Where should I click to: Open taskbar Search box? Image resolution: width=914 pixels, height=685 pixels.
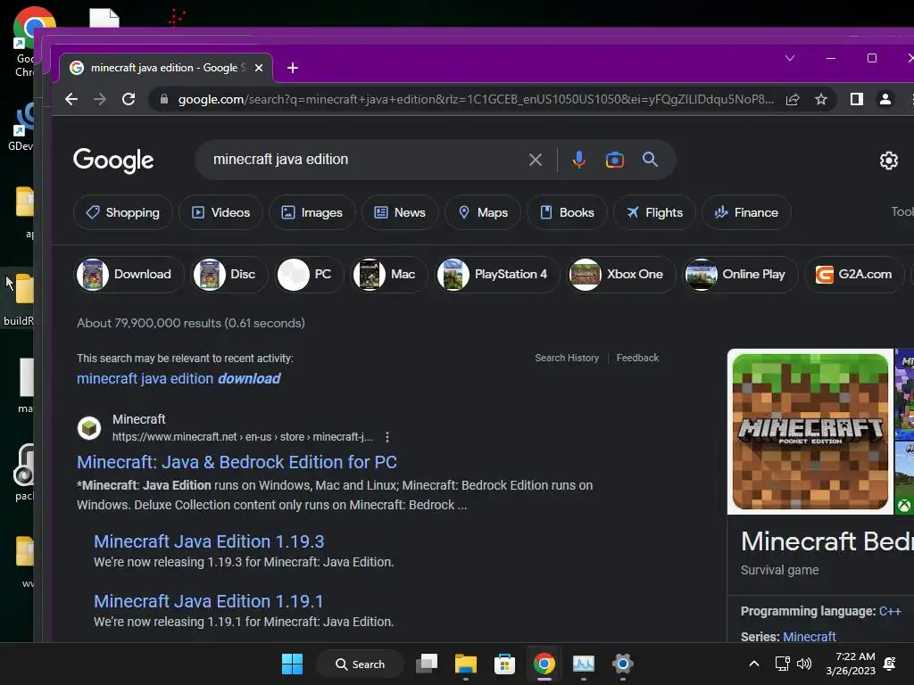(360, 664)
